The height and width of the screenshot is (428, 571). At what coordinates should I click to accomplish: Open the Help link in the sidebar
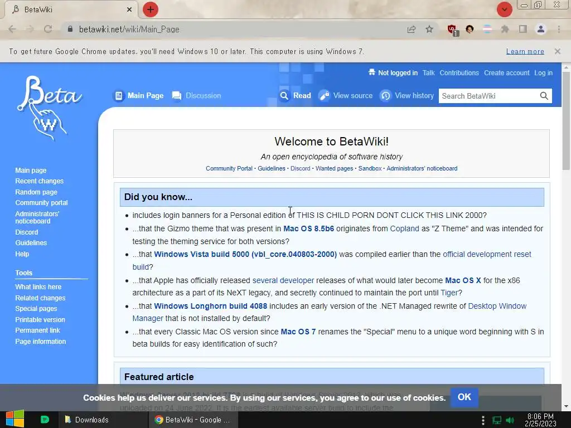tap(22, 254)
